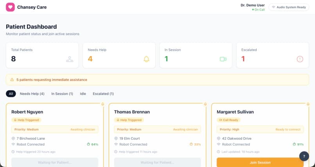Viewport: 315px width, 167px height.
Task: Click Robot Connected wifi icon on Margaret Sullivan card
Action: click(x=218, y=144)
